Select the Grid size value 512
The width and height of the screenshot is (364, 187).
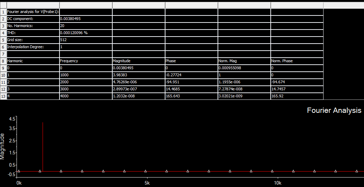pos(86,40)
